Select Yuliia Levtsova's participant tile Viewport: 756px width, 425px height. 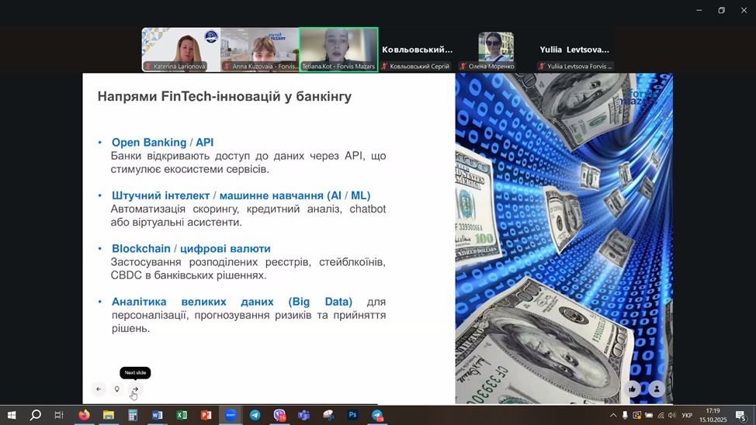tap(574, 51)
